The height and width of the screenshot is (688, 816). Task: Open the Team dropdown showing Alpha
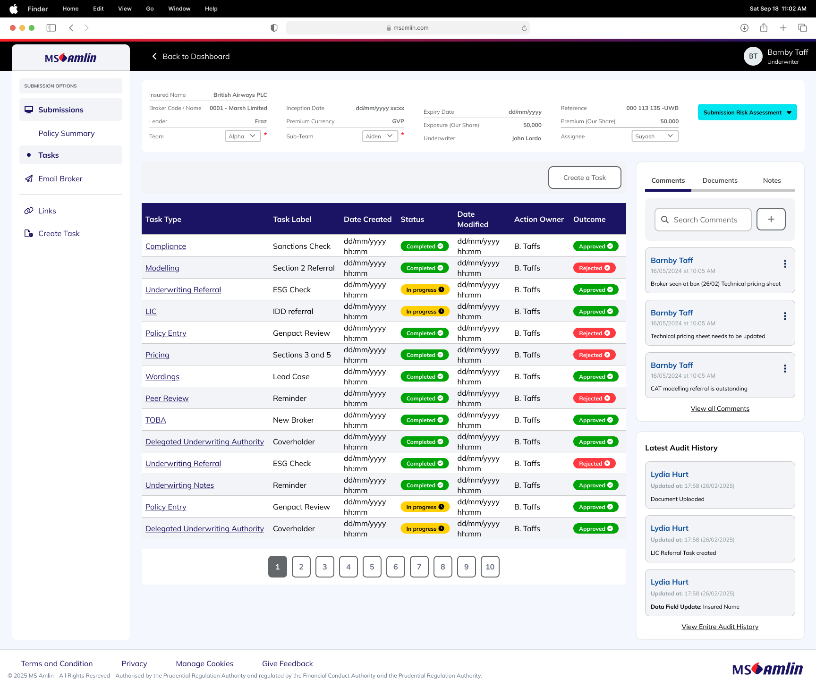[x=243, y=136]
